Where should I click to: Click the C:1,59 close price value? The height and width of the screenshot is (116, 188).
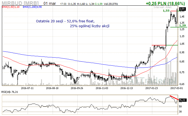tap(99, 4)
